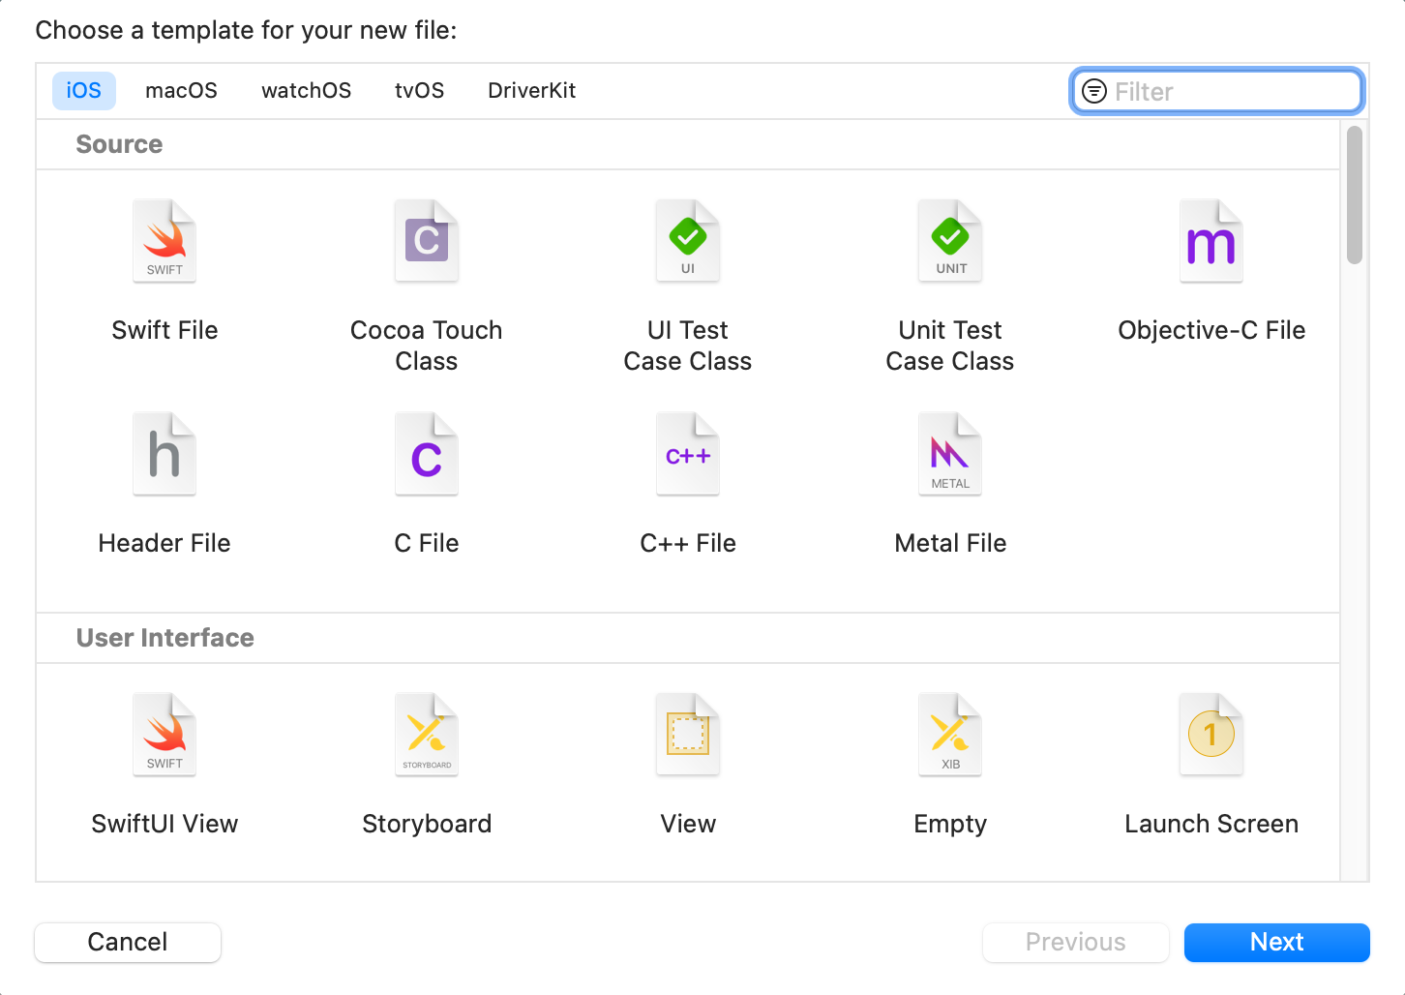The image size is (1405, 995).
Task: Cancel the new file dialog
Action: tap(128, 942)
